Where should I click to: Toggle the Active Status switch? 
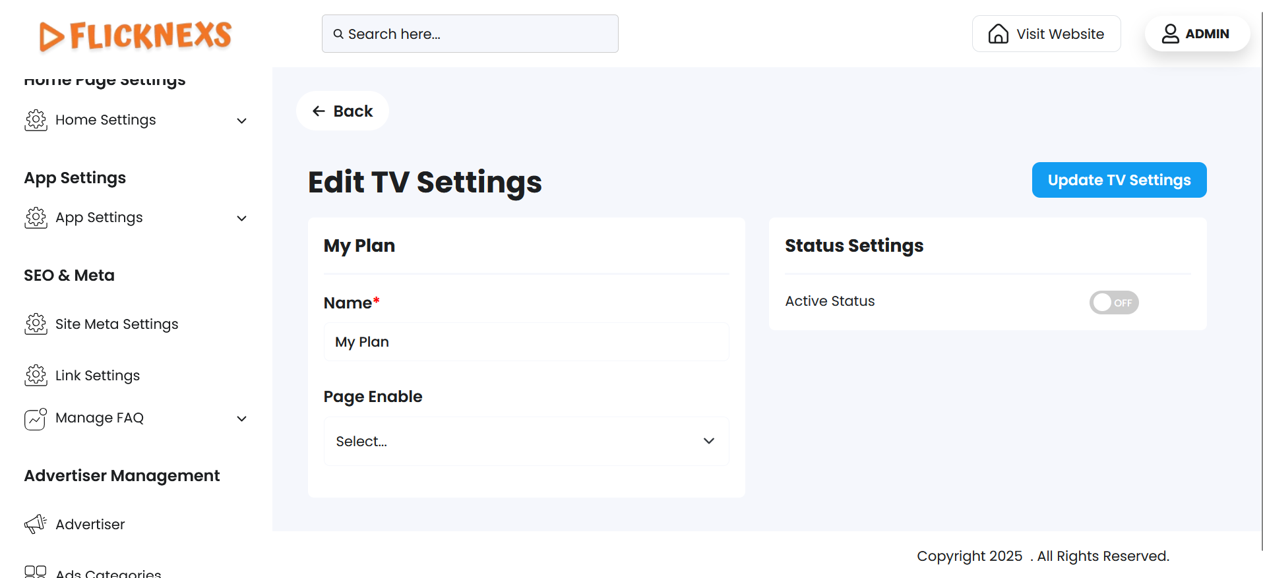point(1113,303)
